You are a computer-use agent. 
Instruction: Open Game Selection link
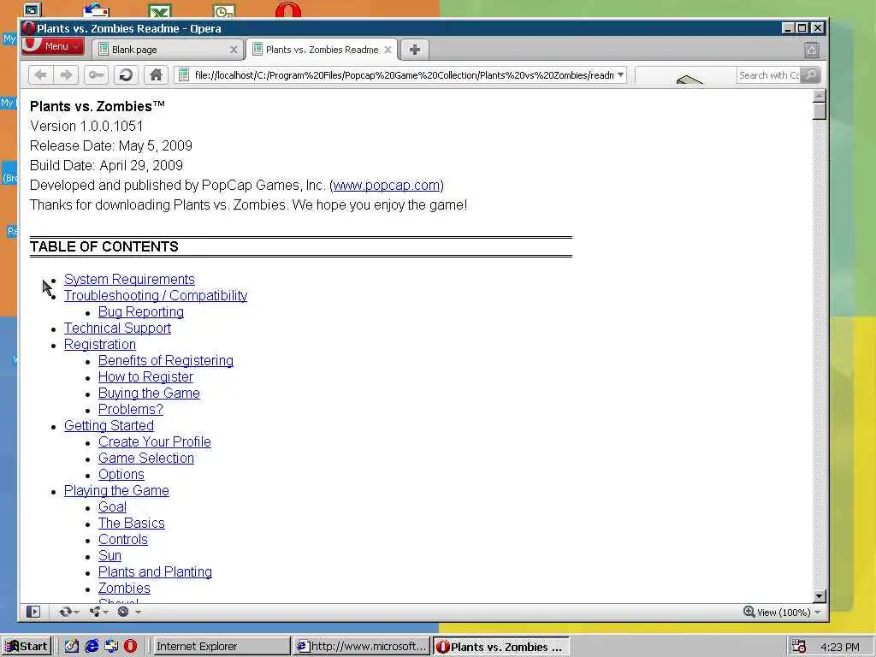tap(146, 458)
